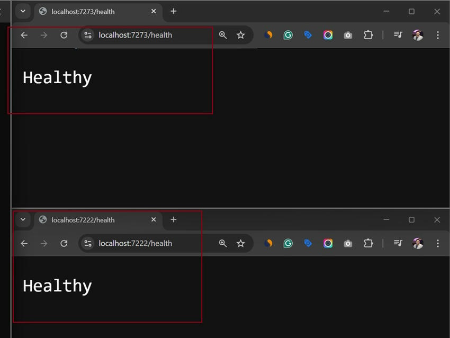Screen dimensions: 450x338
Task: Open profile avatar in 7273 window
Action: click(x=418, y=35)
